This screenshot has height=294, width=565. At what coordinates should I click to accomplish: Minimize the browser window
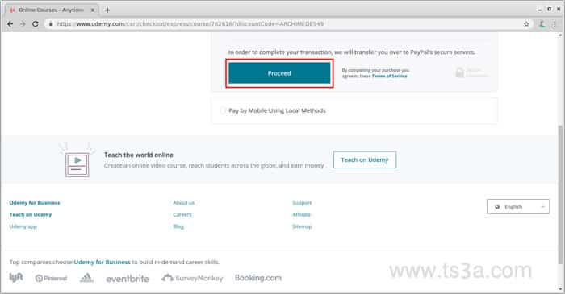[x=540, y=10]
